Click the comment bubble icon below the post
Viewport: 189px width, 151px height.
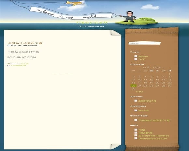9,66
